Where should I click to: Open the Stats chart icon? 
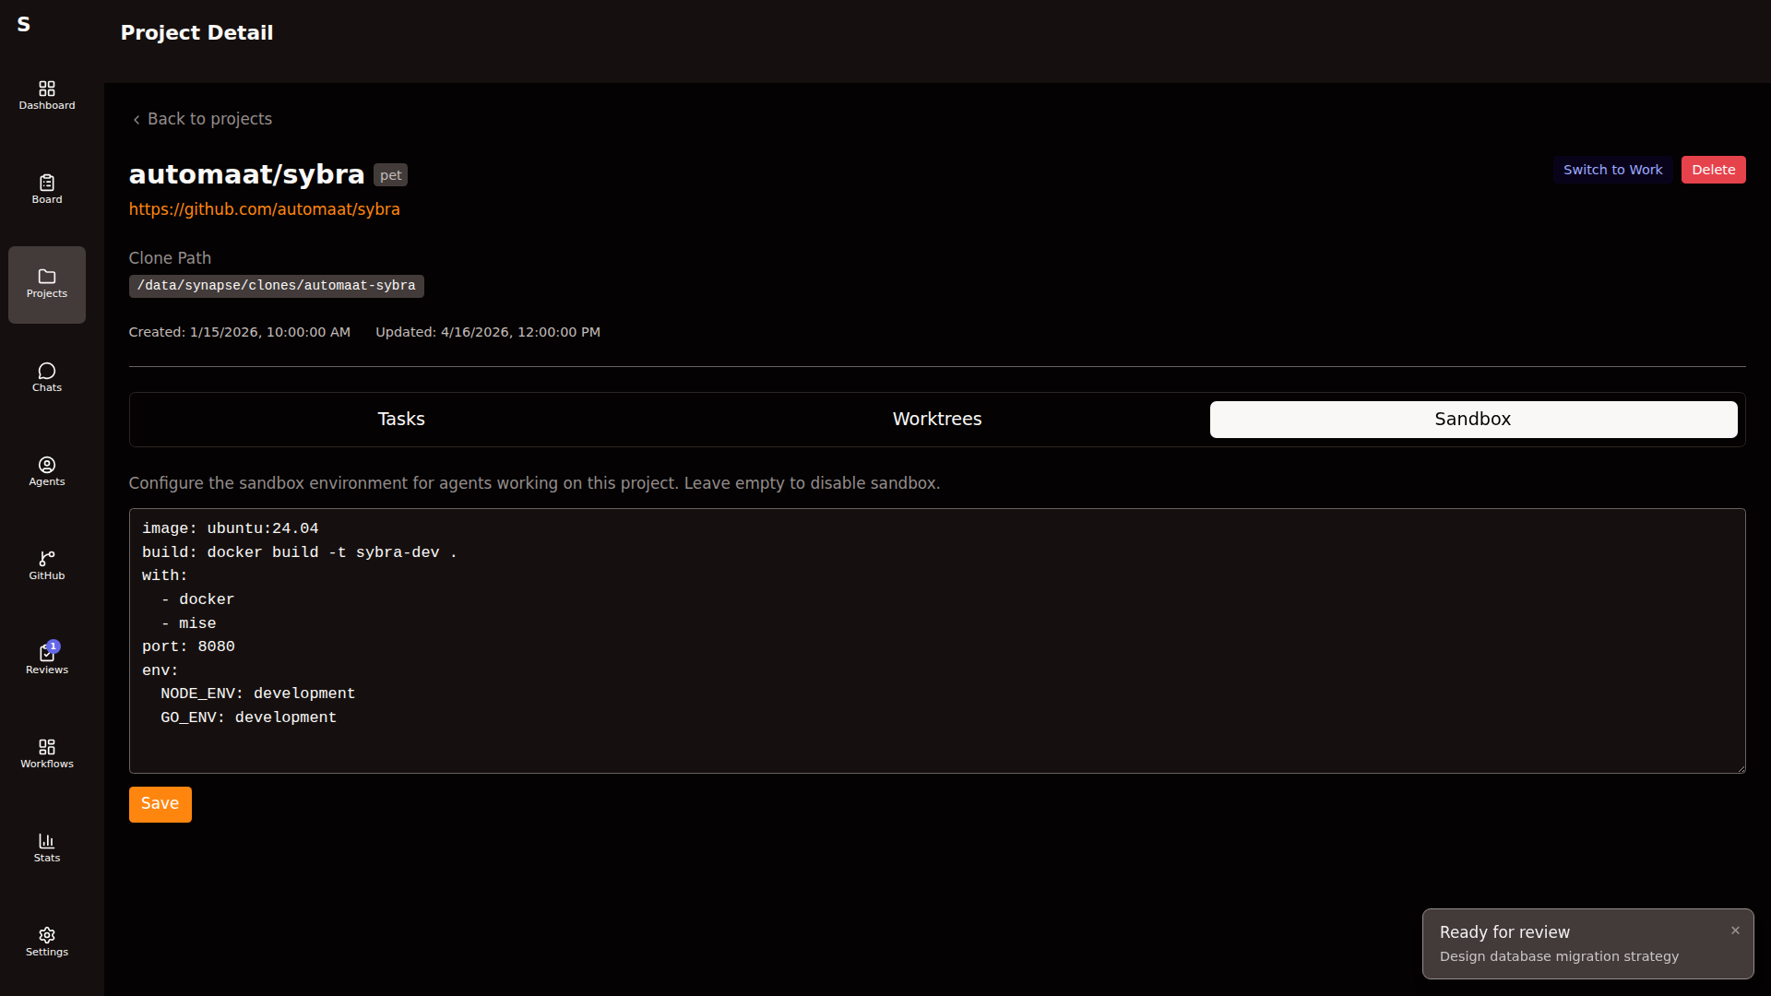point(47,848)
